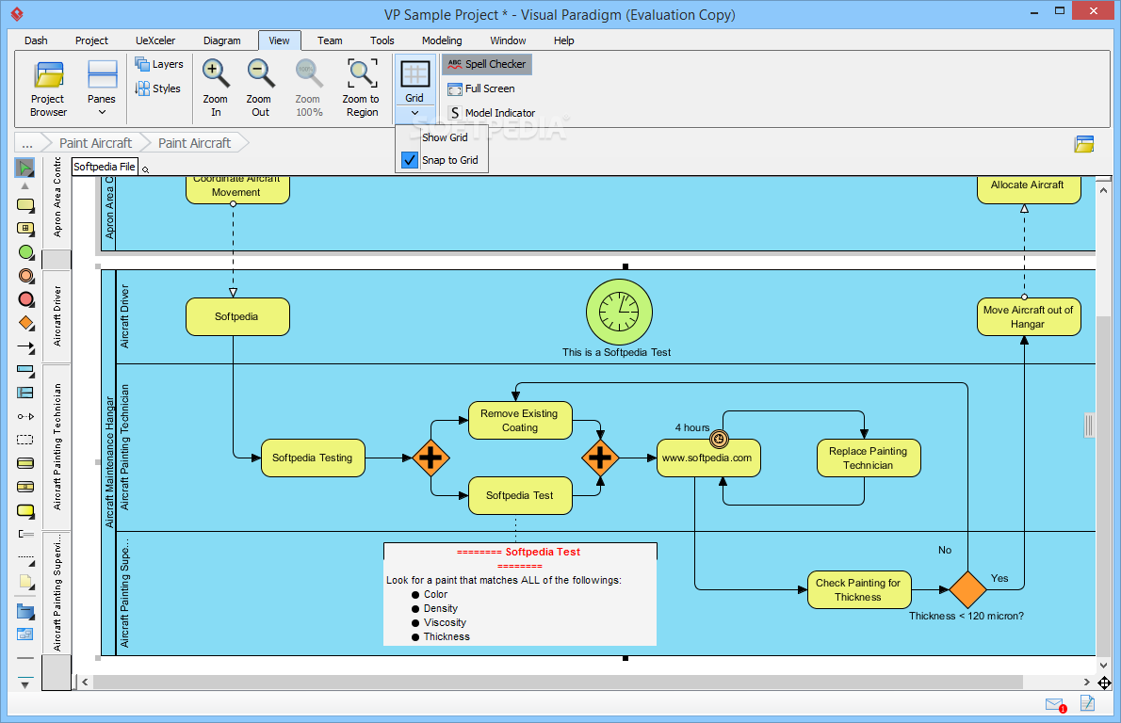The image size is (1121, 723).
Task: Select the horizontal lane table tool
Action: 25,393
